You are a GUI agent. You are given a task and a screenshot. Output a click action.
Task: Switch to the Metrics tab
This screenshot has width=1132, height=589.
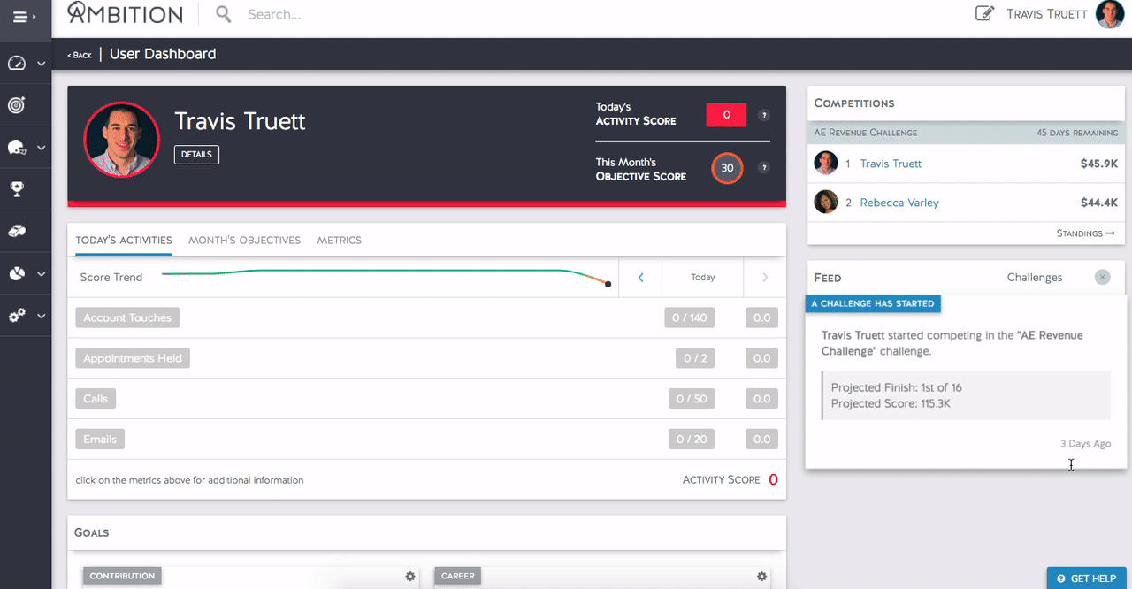click(x=339, y=240)
